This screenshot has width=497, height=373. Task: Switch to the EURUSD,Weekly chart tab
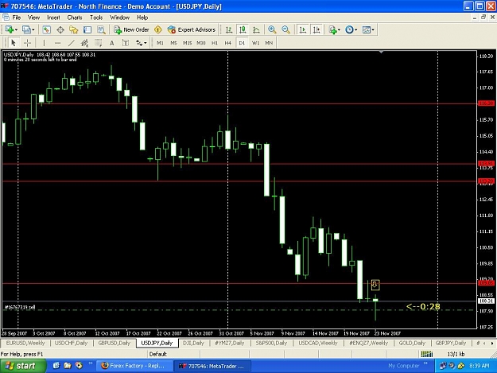pos(25,343)
